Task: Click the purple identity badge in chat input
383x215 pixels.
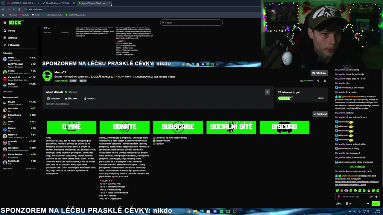Action: (x=339, y=197)
